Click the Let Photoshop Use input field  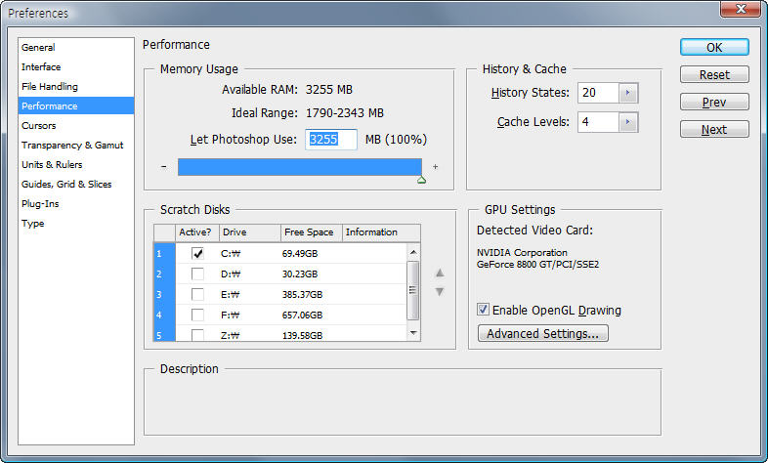coord(331,140)
